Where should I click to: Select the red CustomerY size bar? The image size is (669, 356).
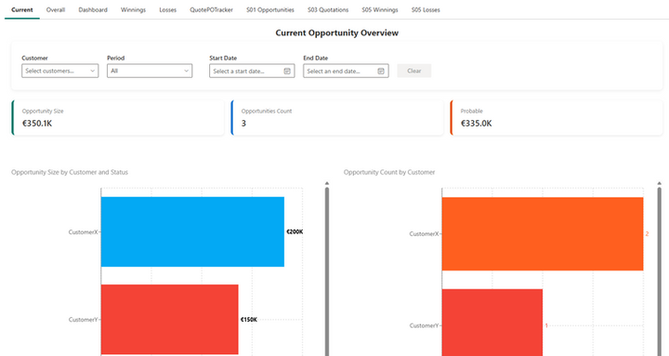click(169, 320)
